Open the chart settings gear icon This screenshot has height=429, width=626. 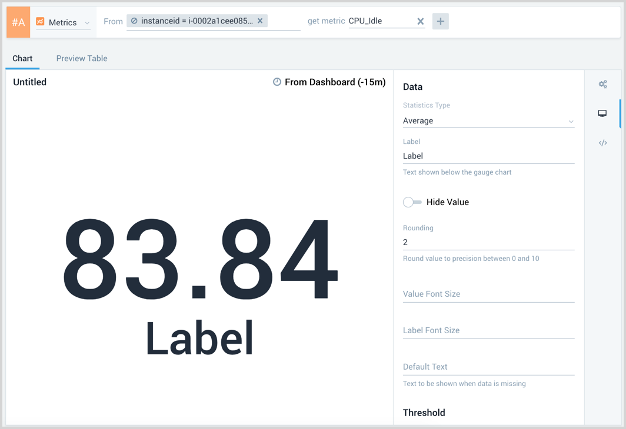(x=602, y=83)
